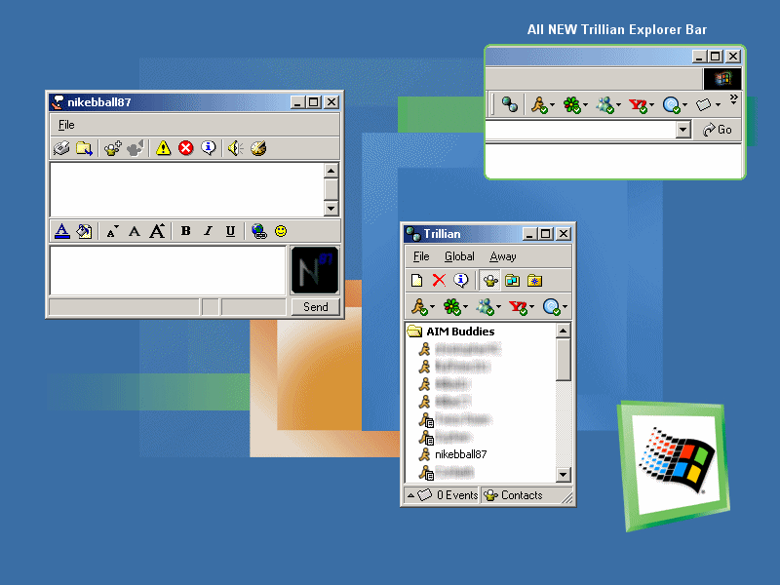Reset to normal font size A icon

pyautogui.click(x=135, y=231)
